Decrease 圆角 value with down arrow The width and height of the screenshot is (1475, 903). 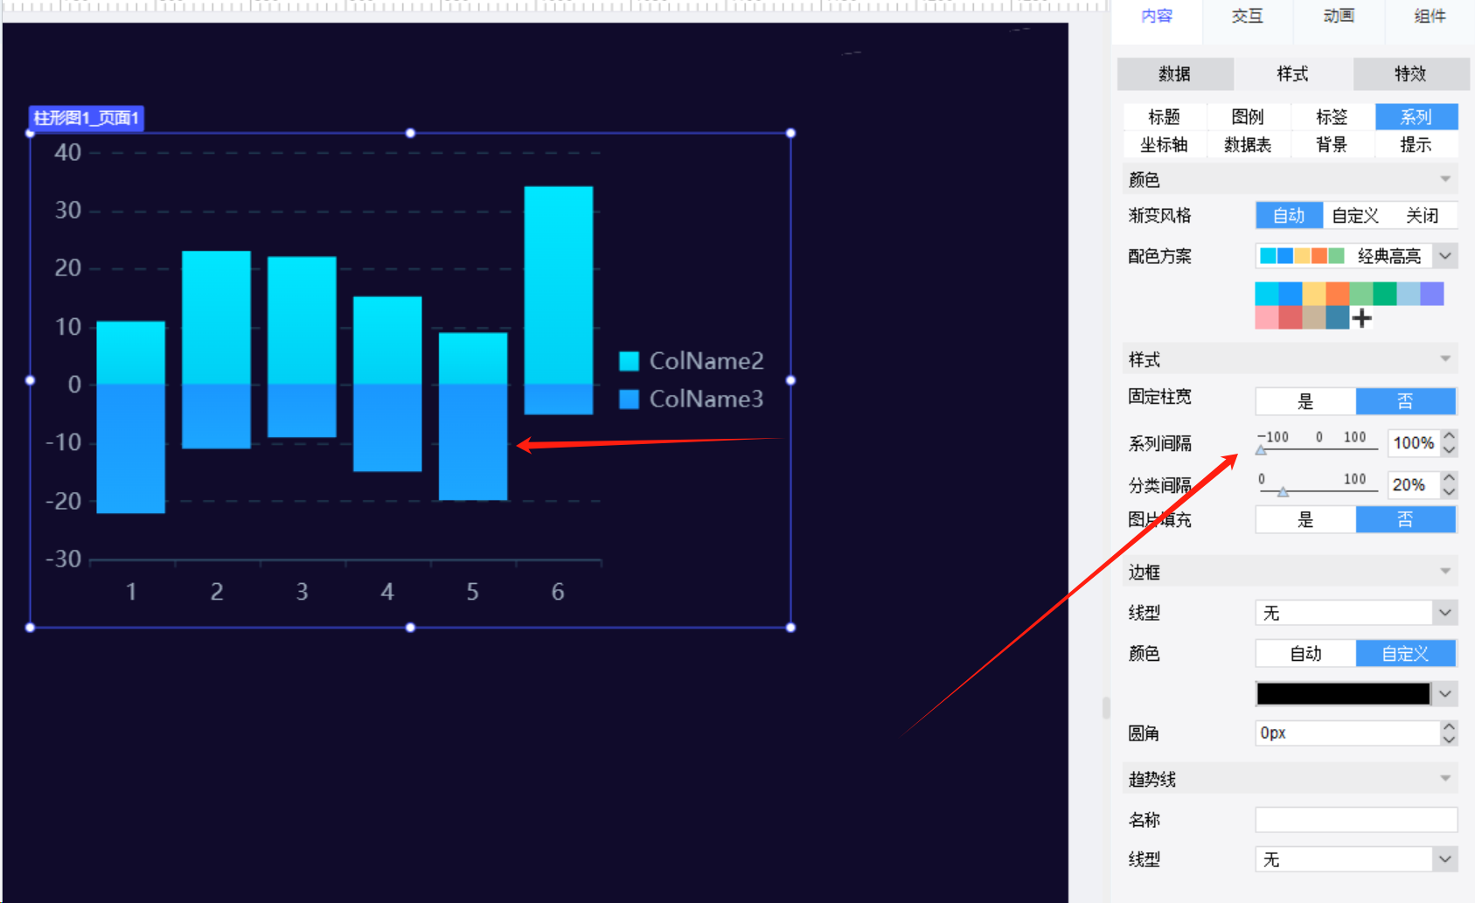pyautogui.click(x=1450, y=740)
